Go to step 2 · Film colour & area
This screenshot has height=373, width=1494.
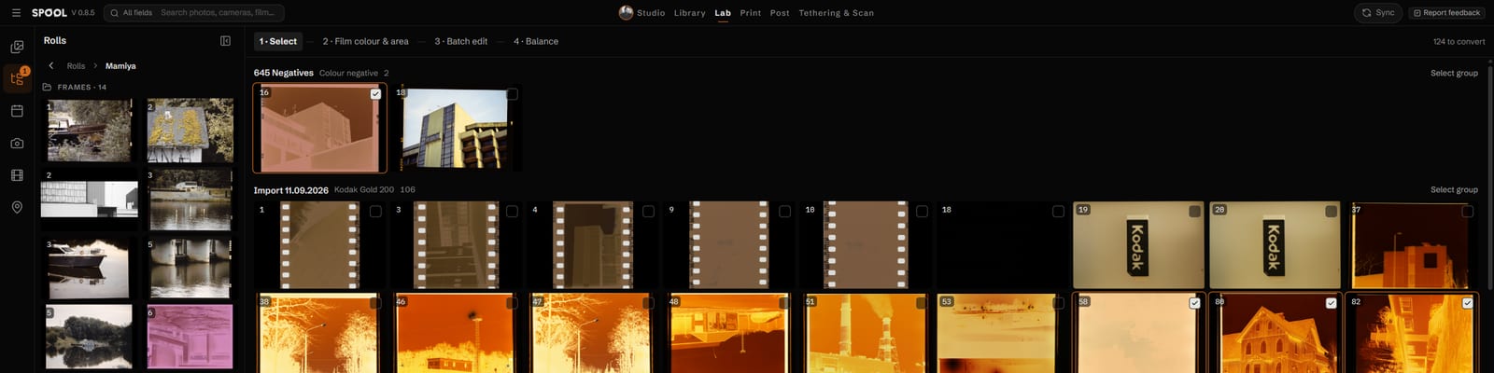[x=365, y=41]
